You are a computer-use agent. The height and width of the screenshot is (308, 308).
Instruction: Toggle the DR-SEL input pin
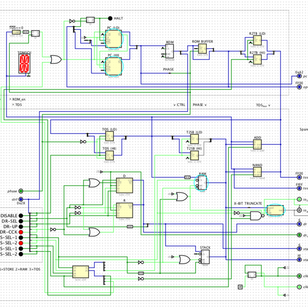click(x=21, y=221)
